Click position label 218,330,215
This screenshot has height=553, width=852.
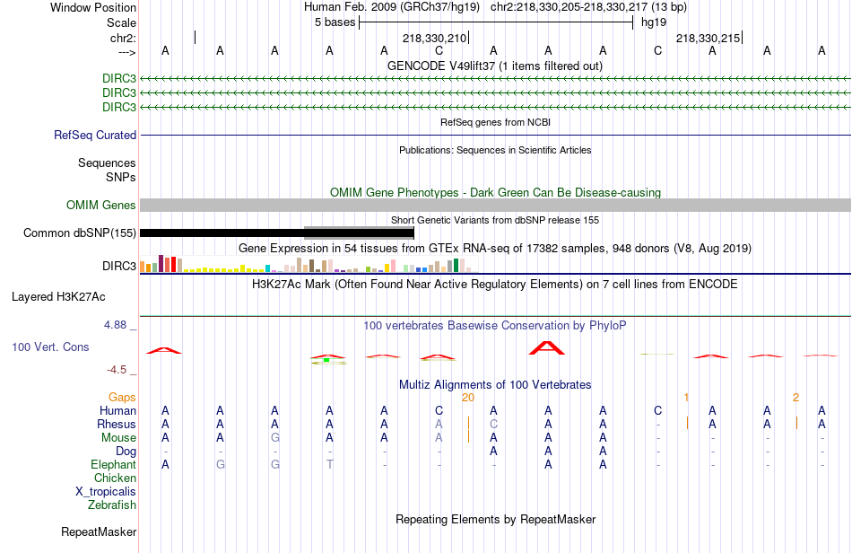[708, 38]
